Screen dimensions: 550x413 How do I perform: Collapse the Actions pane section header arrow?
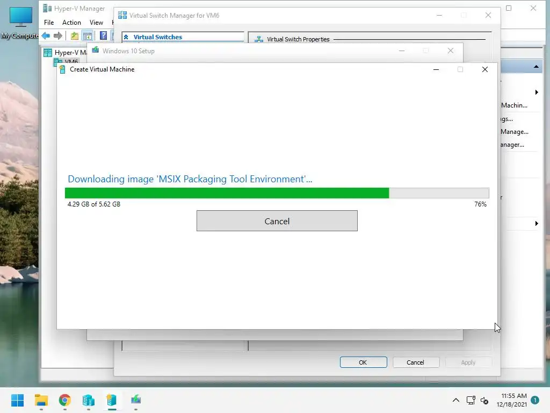pyautogui.click(x=536, y=67)
